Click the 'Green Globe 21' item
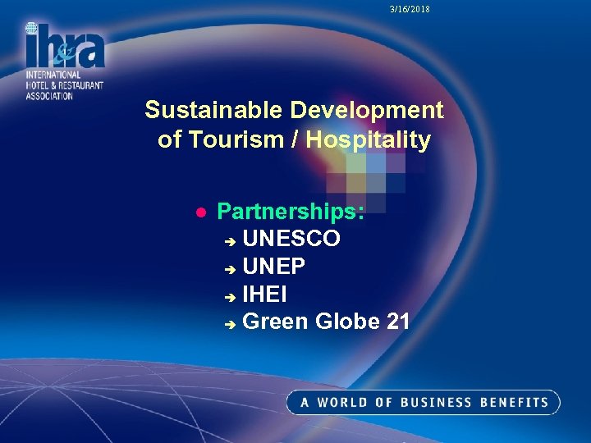The width and height of the screenshot is (591, 443). 326,322
